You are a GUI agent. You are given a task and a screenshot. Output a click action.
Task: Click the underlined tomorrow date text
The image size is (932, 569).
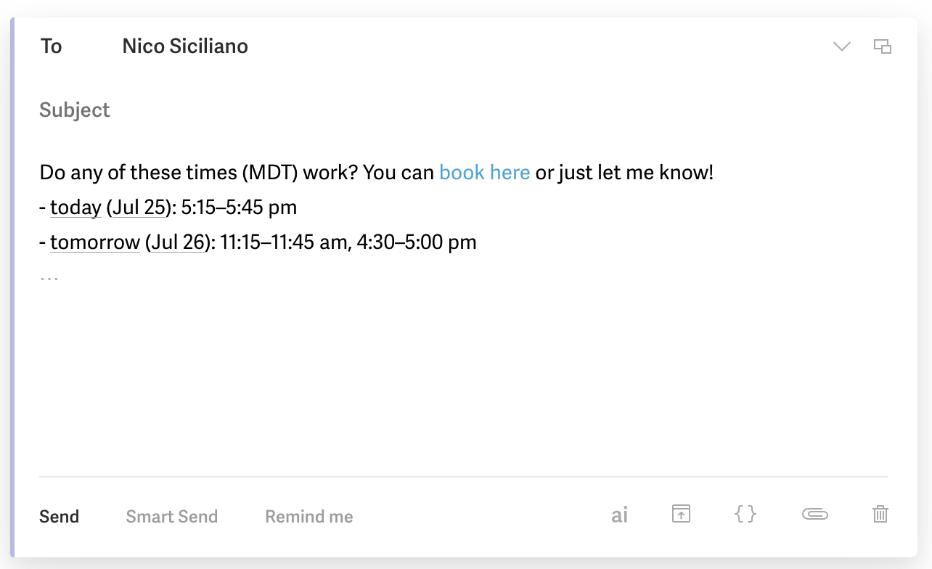click(x=95, y=242)
